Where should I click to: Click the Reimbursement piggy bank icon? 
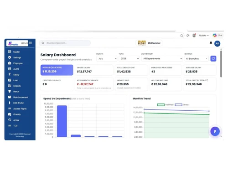[x=10, y=97]
